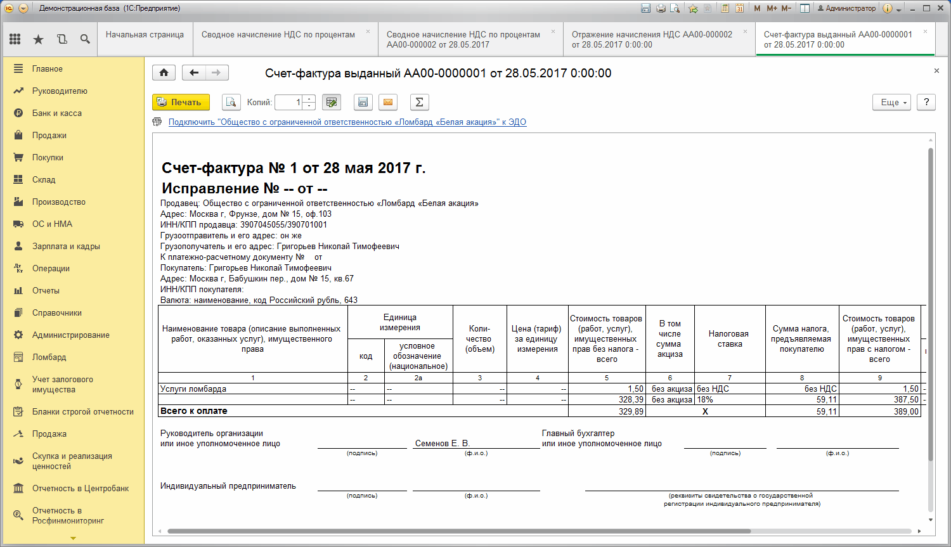951x547 pixels.
Task: Open print preview icon in title bar
Action: [x=675, y=8]
